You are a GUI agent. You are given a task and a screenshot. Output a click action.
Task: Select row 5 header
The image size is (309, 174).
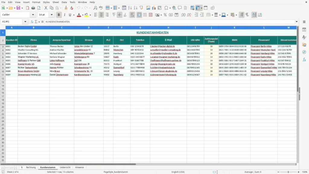(3, 53)
